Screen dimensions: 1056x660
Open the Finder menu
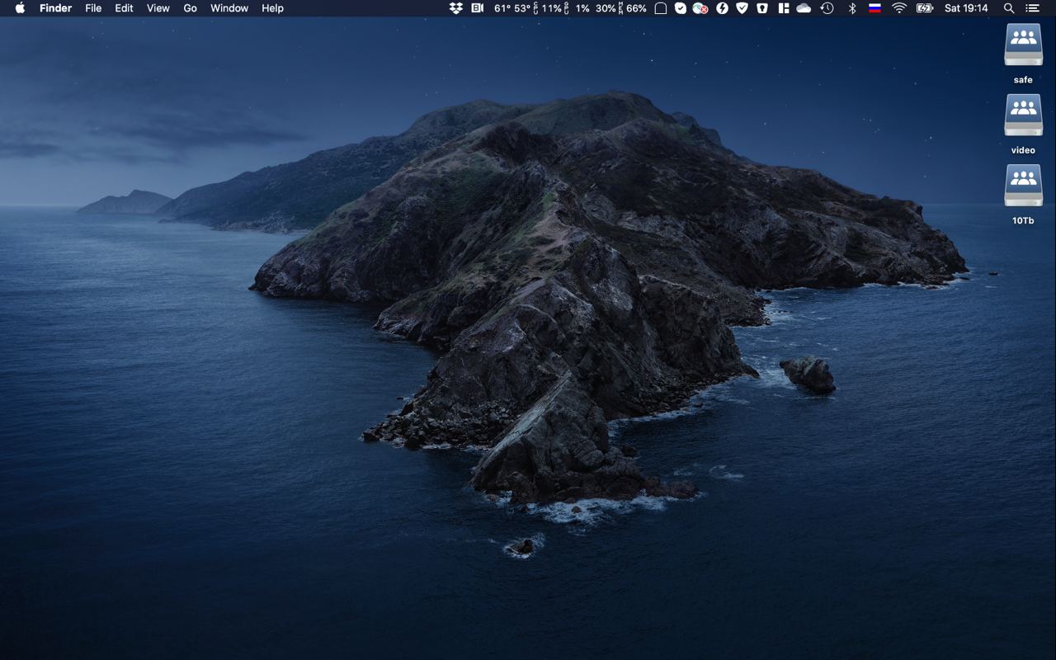[x=55, y=8]
